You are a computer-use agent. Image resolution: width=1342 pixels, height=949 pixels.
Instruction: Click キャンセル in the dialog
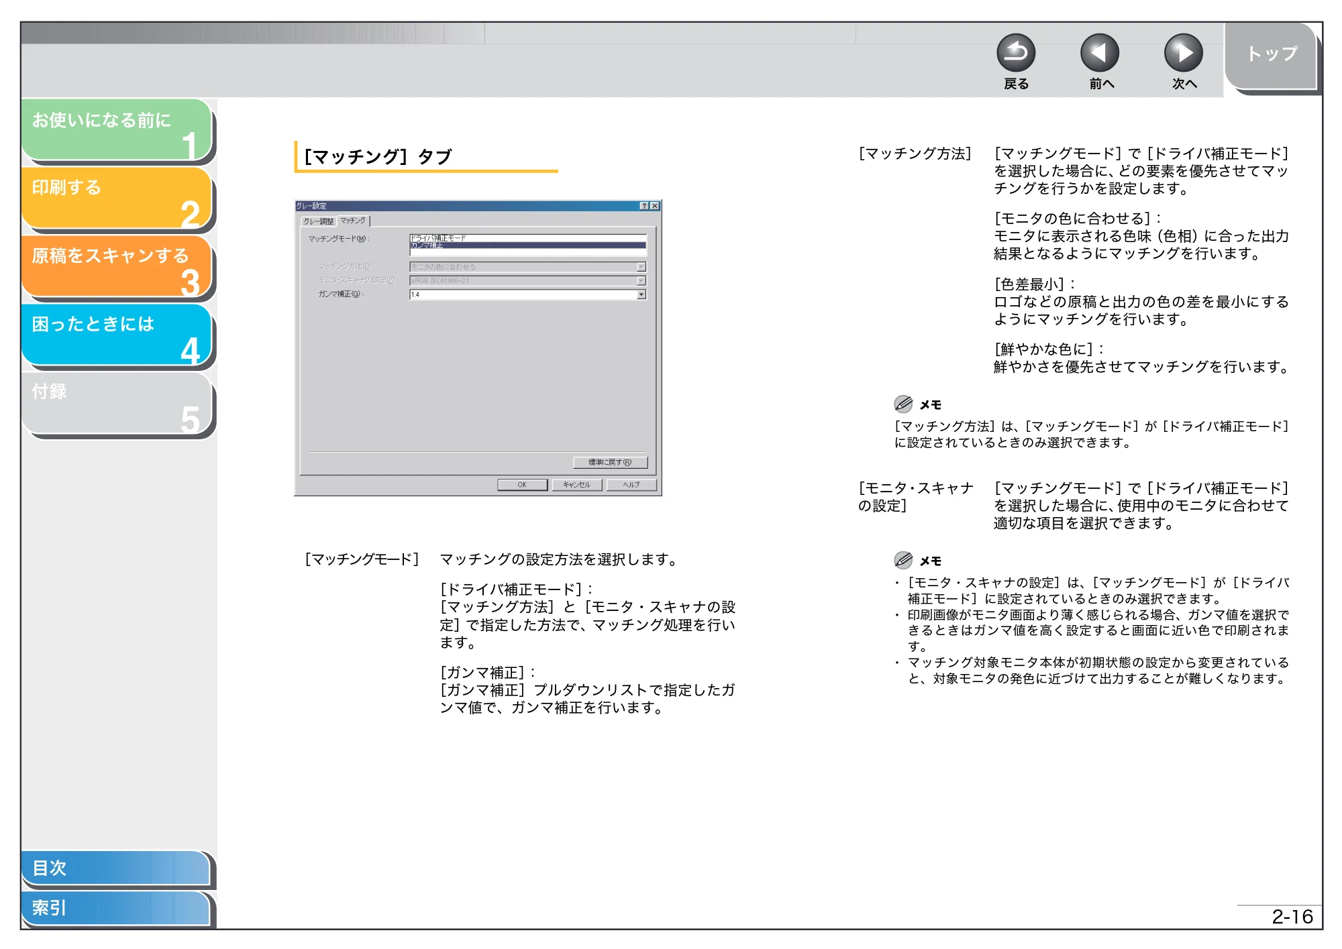click(x=576, y=484)
